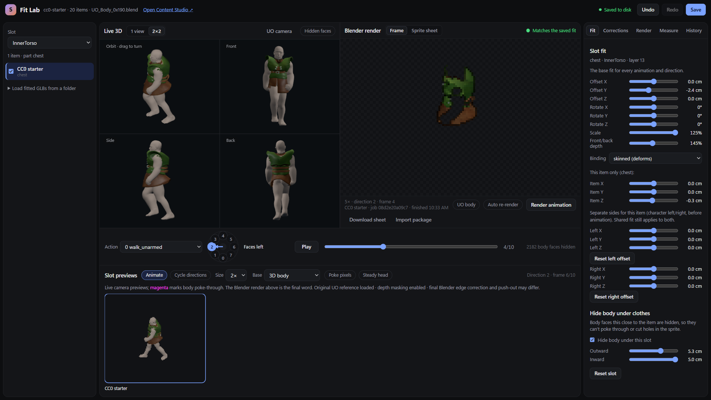
Task: Toggle Auto re-render
Action: point(503,205)
